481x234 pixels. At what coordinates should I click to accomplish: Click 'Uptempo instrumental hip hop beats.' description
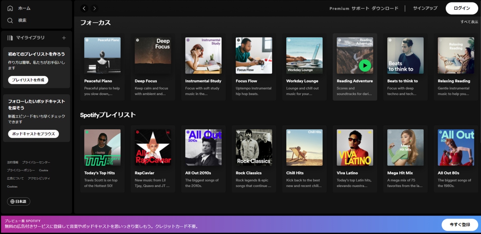coord(253,91)
